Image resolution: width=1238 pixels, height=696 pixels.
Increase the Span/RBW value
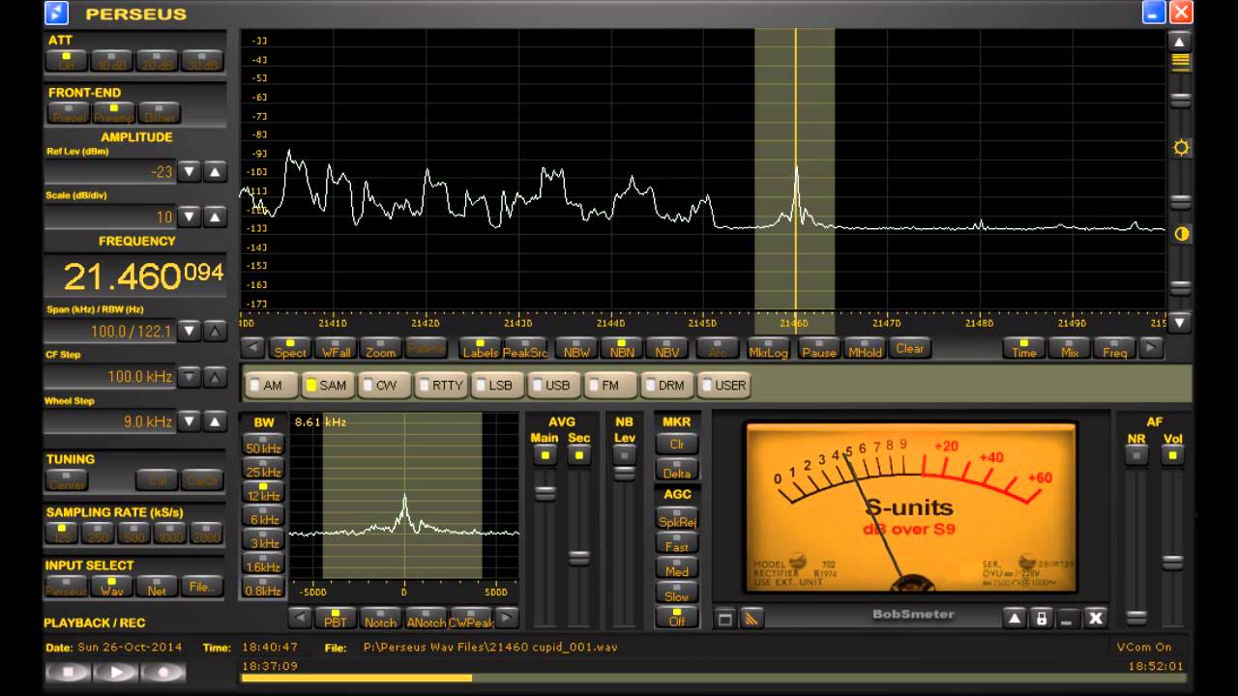coord(216,331)
